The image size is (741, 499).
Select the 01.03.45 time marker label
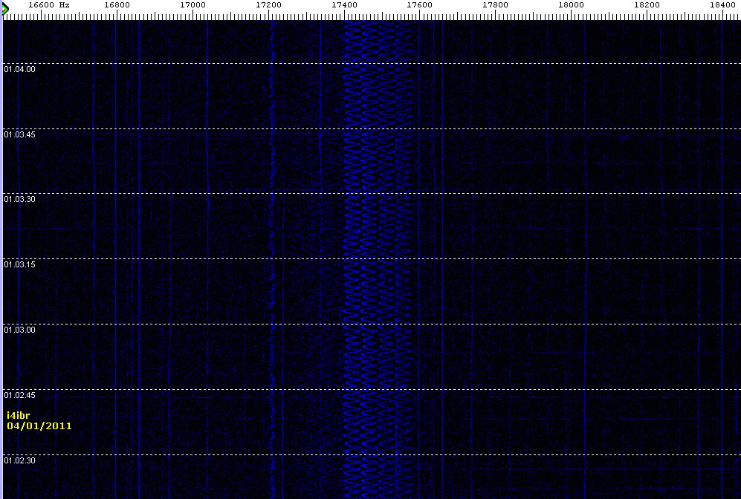pos(19,134)
